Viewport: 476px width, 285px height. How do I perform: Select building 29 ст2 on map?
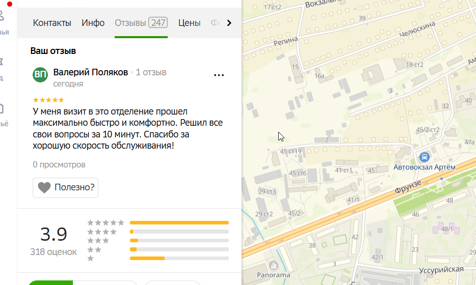264,214
